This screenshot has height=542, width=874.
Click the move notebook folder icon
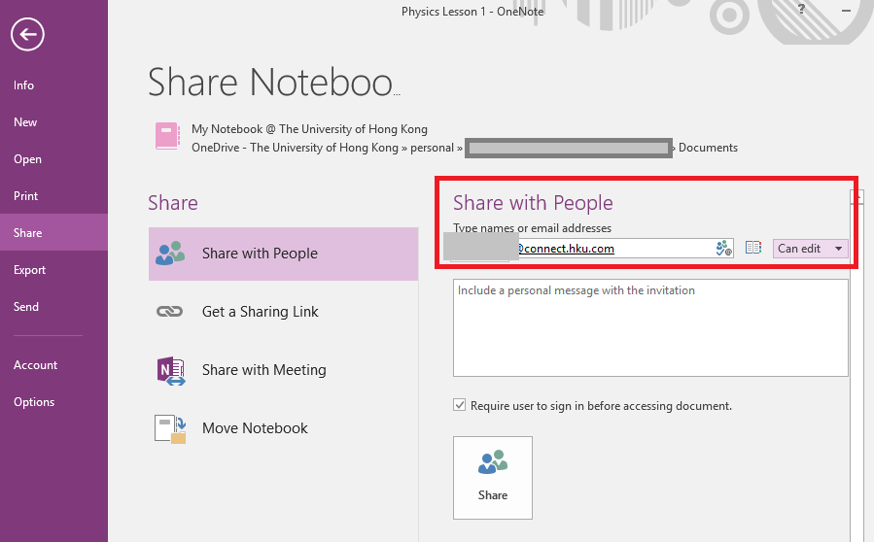click(x=170, y=429)
